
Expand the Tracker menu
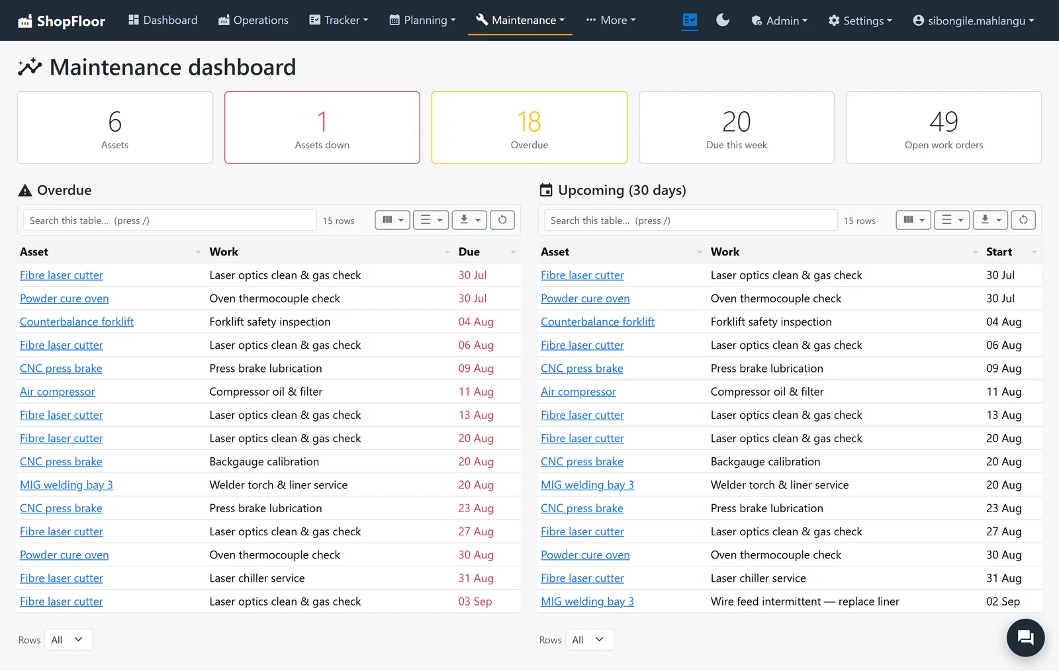point(338,21)
